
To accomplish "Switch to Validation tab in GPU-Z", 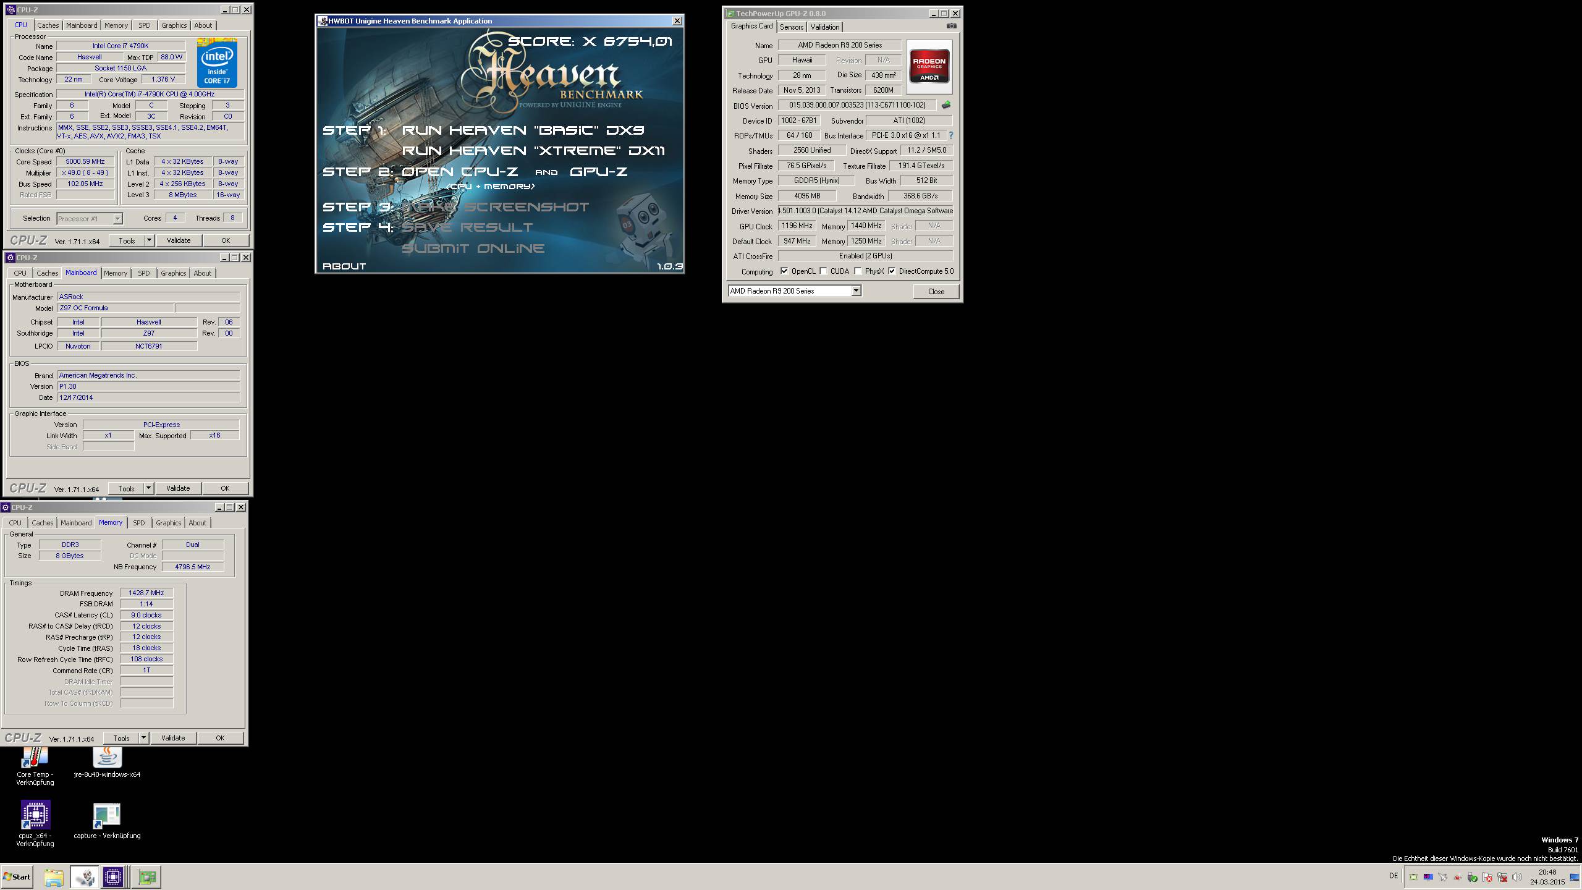I will coord(825,27).
